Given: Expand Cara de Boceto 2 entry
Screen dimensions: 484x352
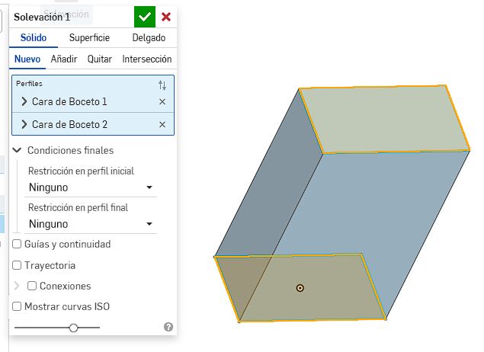Looking at the screenshot, I should pyautogui.click(x=24, y=125).
